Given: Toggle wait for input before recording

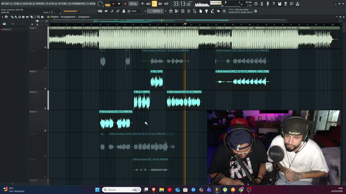Looking at the screenshot, I should pos(148,4).
